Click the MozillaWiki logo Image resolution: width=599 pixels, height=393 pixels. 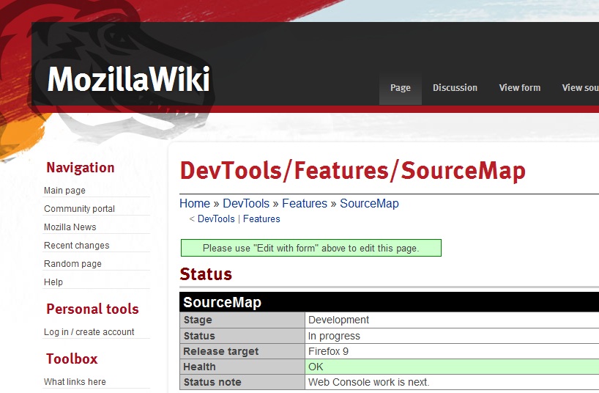point(129,79)
